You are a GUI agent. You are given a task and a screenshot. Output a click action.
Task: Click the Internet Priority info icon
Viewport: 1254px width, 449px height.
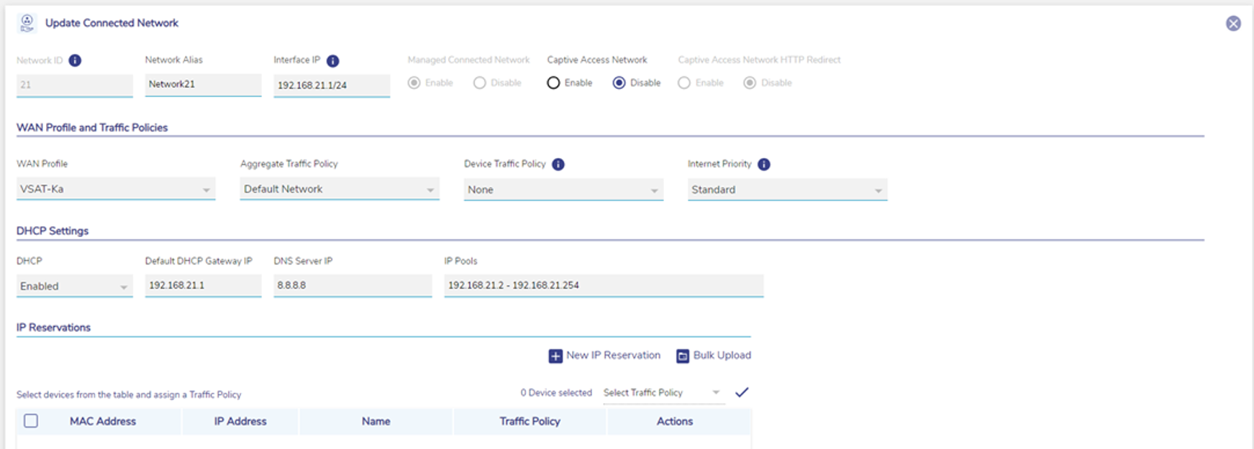point(764,165)
